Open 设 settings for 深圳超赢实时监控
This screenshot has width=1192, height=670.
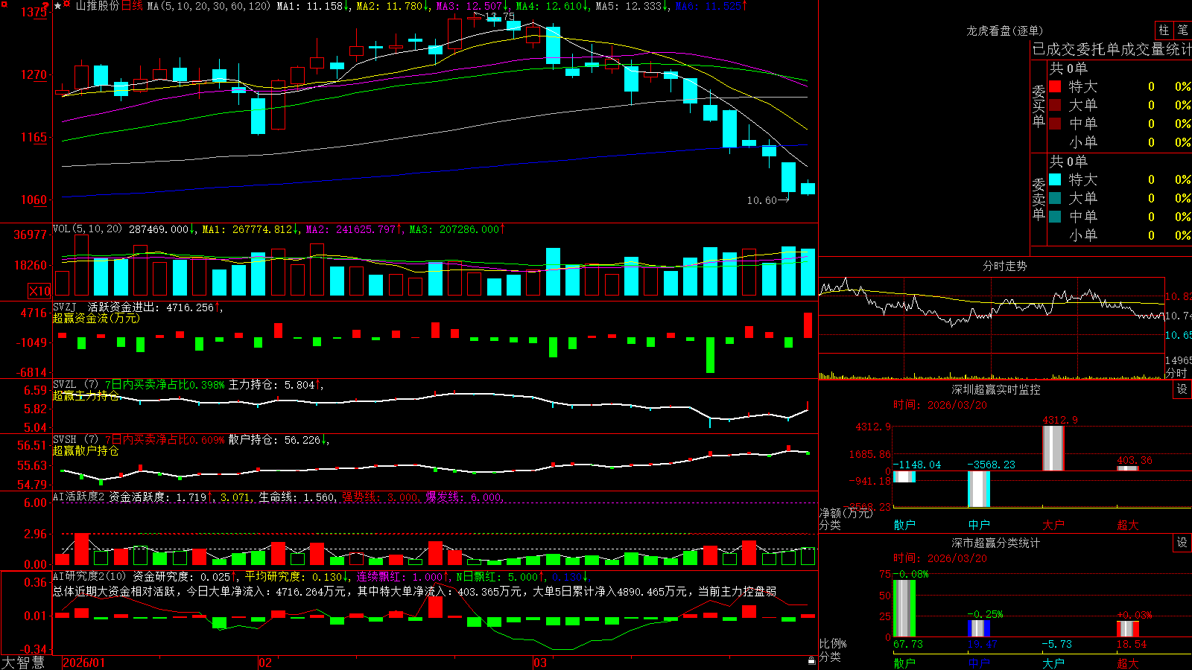[x=1182, y=389]
